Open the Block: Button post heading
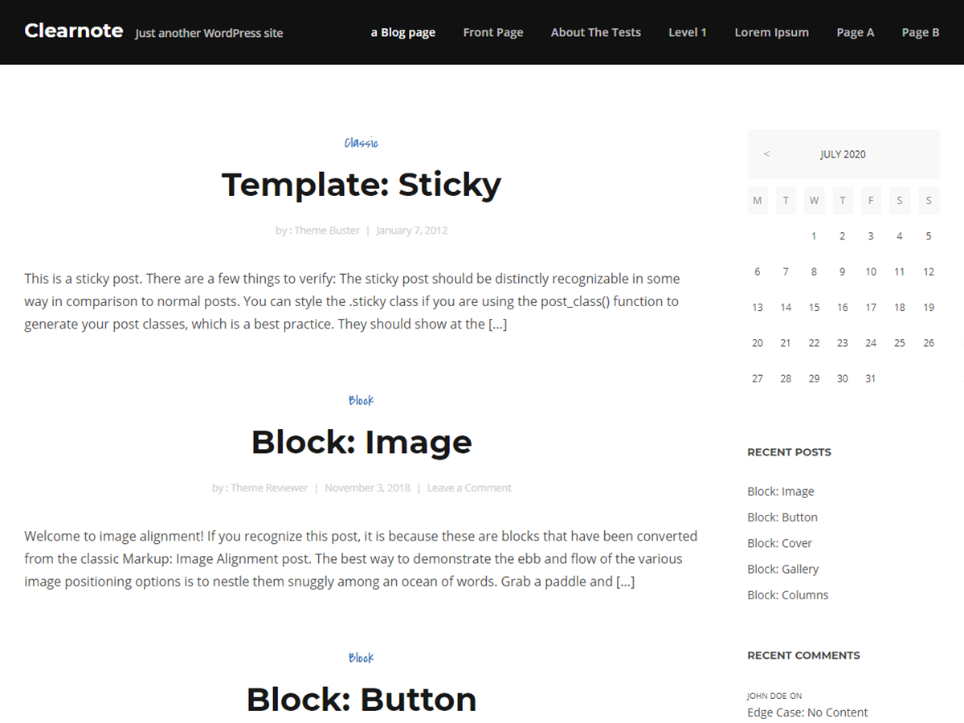964x723 pixels. coord(361,700)
